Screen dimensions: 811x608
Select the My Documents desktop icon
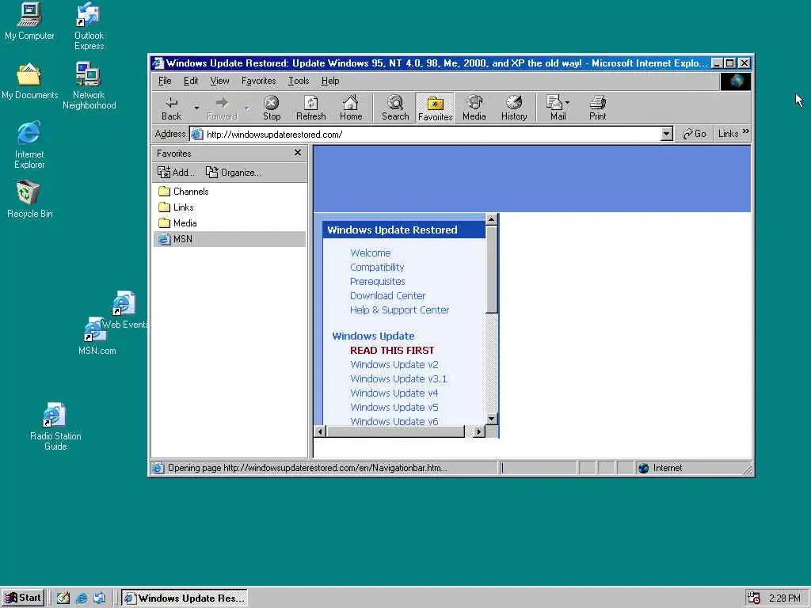pyautogui.click(x=29, y=82)
